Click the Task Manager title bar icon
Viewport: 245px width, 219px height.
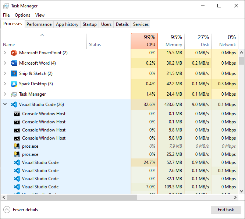6,6
